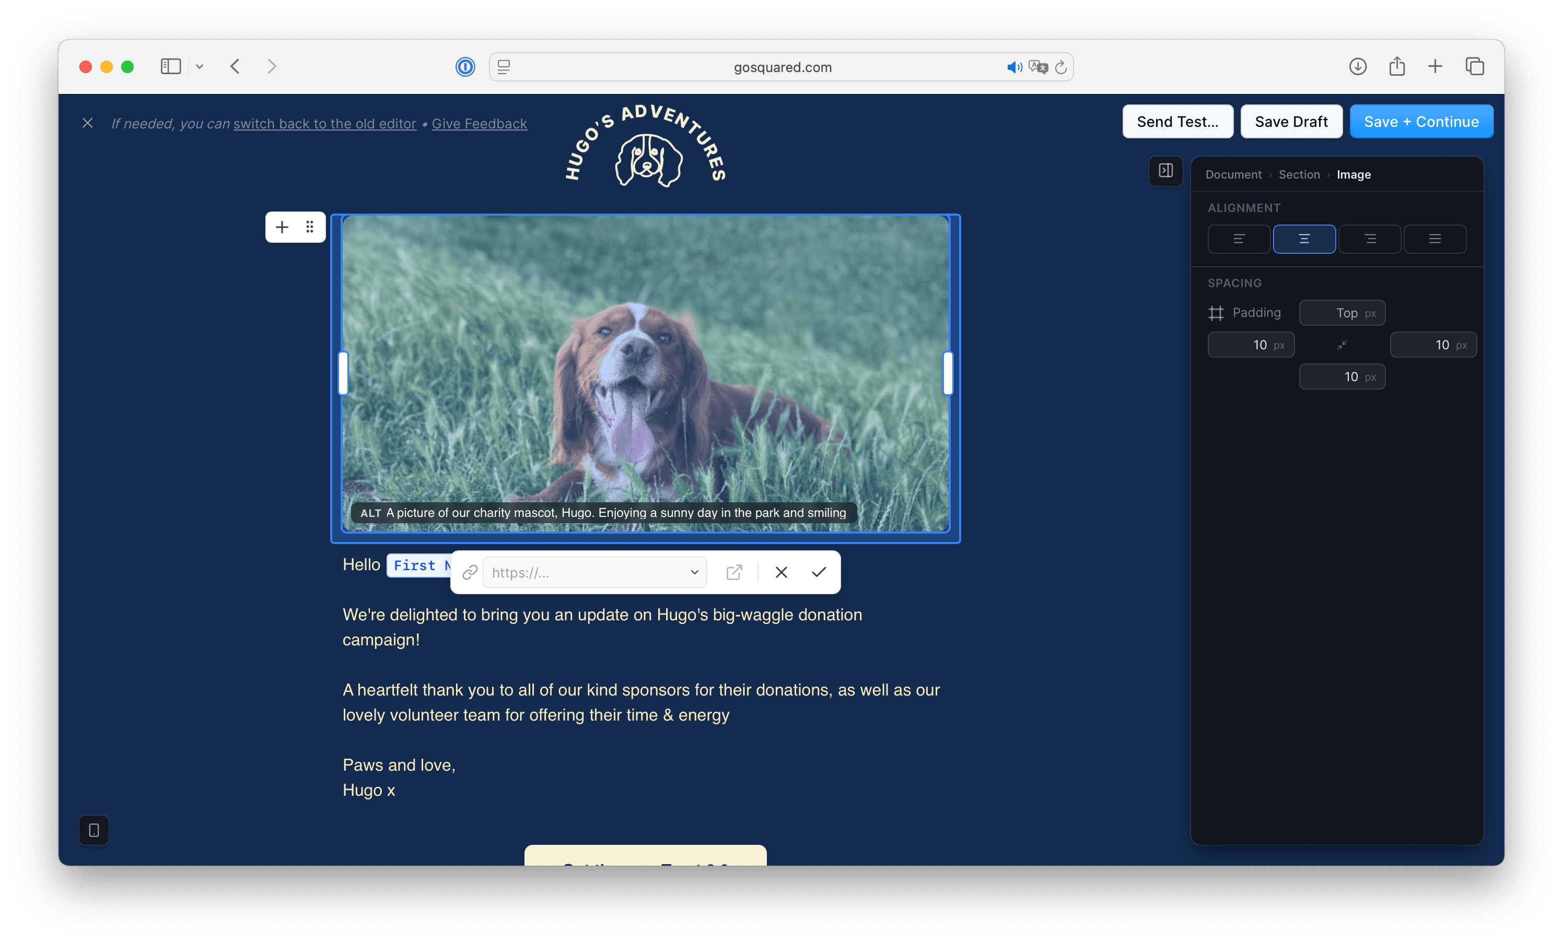This screenshot has width=1563, height=943.
Task: Add a new block with plus icon
Action: (x=282, y=227)
